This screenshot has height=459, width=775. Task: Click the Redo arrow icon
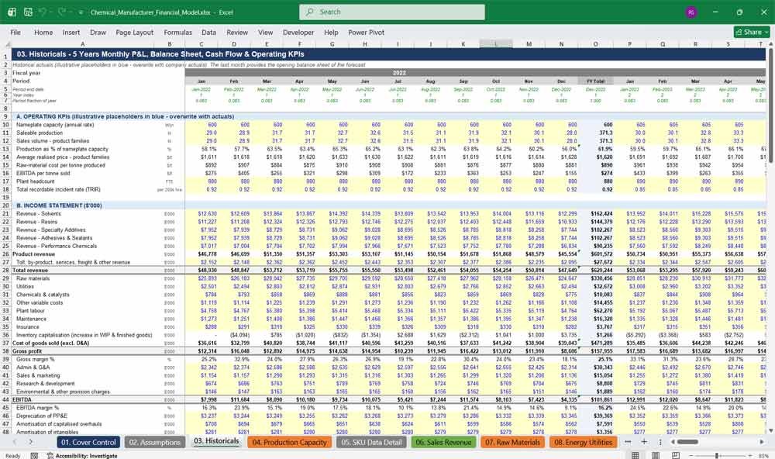coord(64,12)
